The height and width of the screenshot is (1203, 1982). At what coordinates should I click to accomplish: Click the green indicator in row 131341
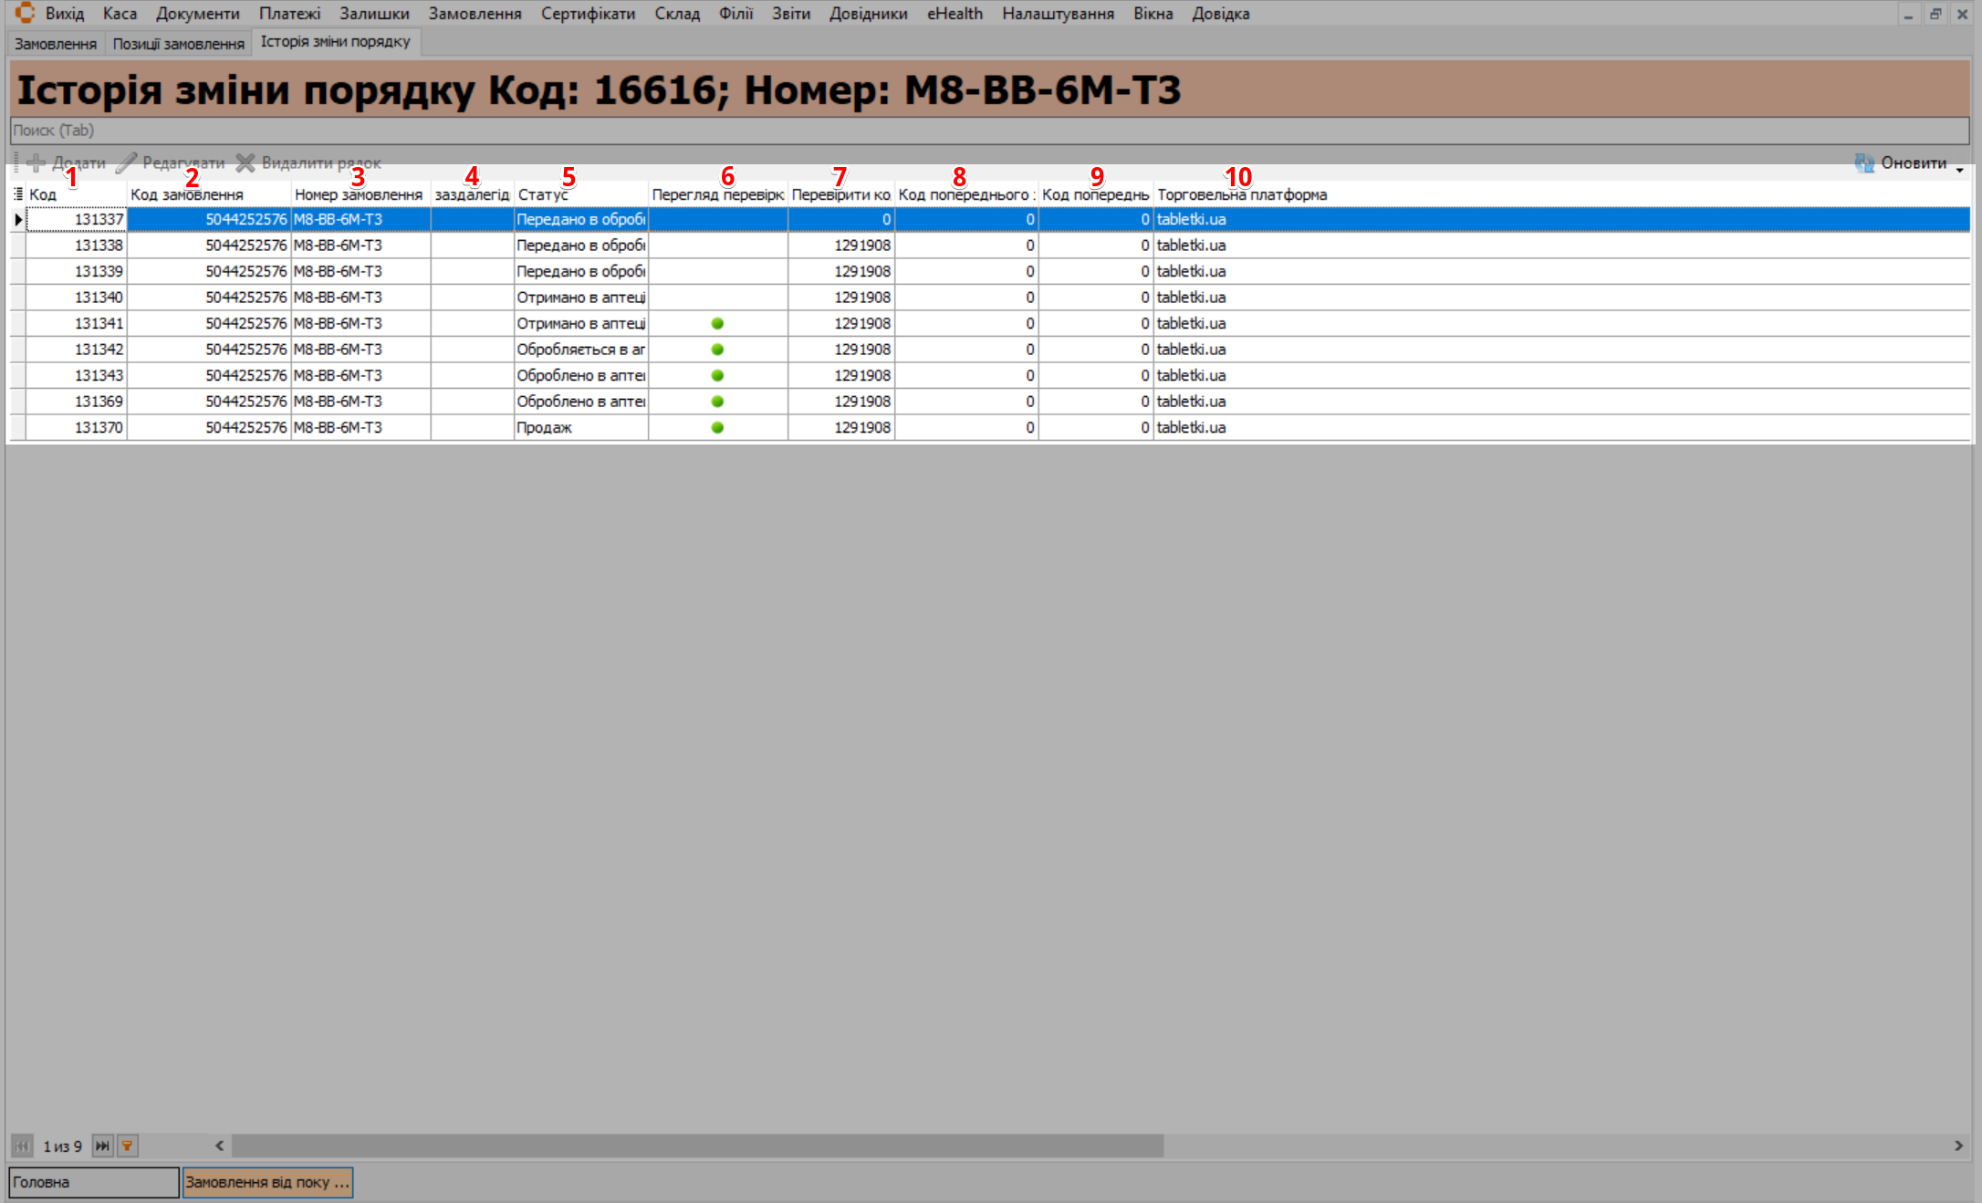click(717, 323)
